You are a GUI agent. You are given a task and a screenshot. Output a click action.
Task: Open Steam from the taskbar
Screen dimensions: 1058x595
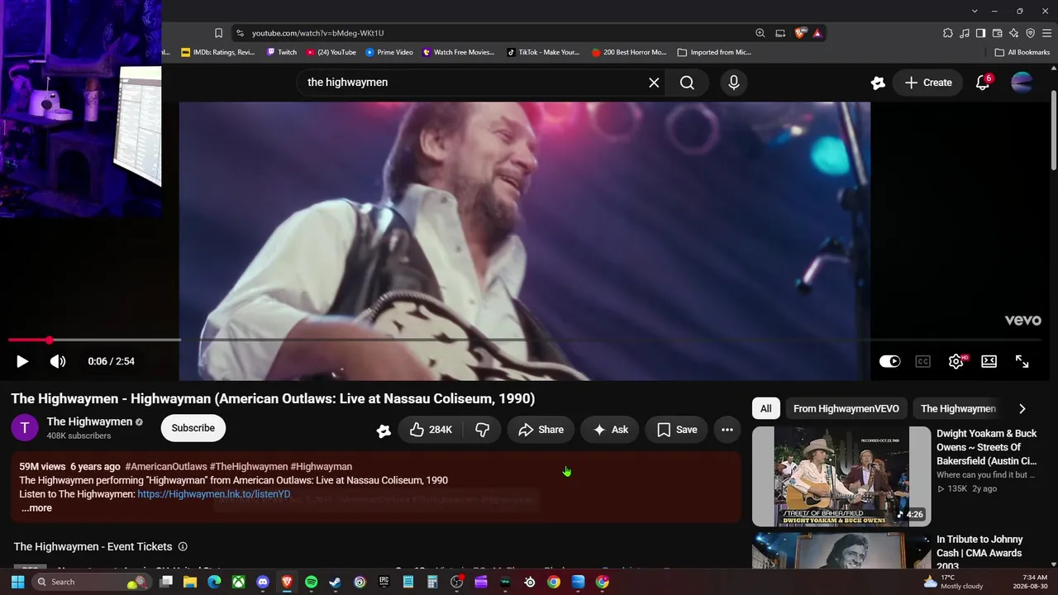(x=335, y=582)
